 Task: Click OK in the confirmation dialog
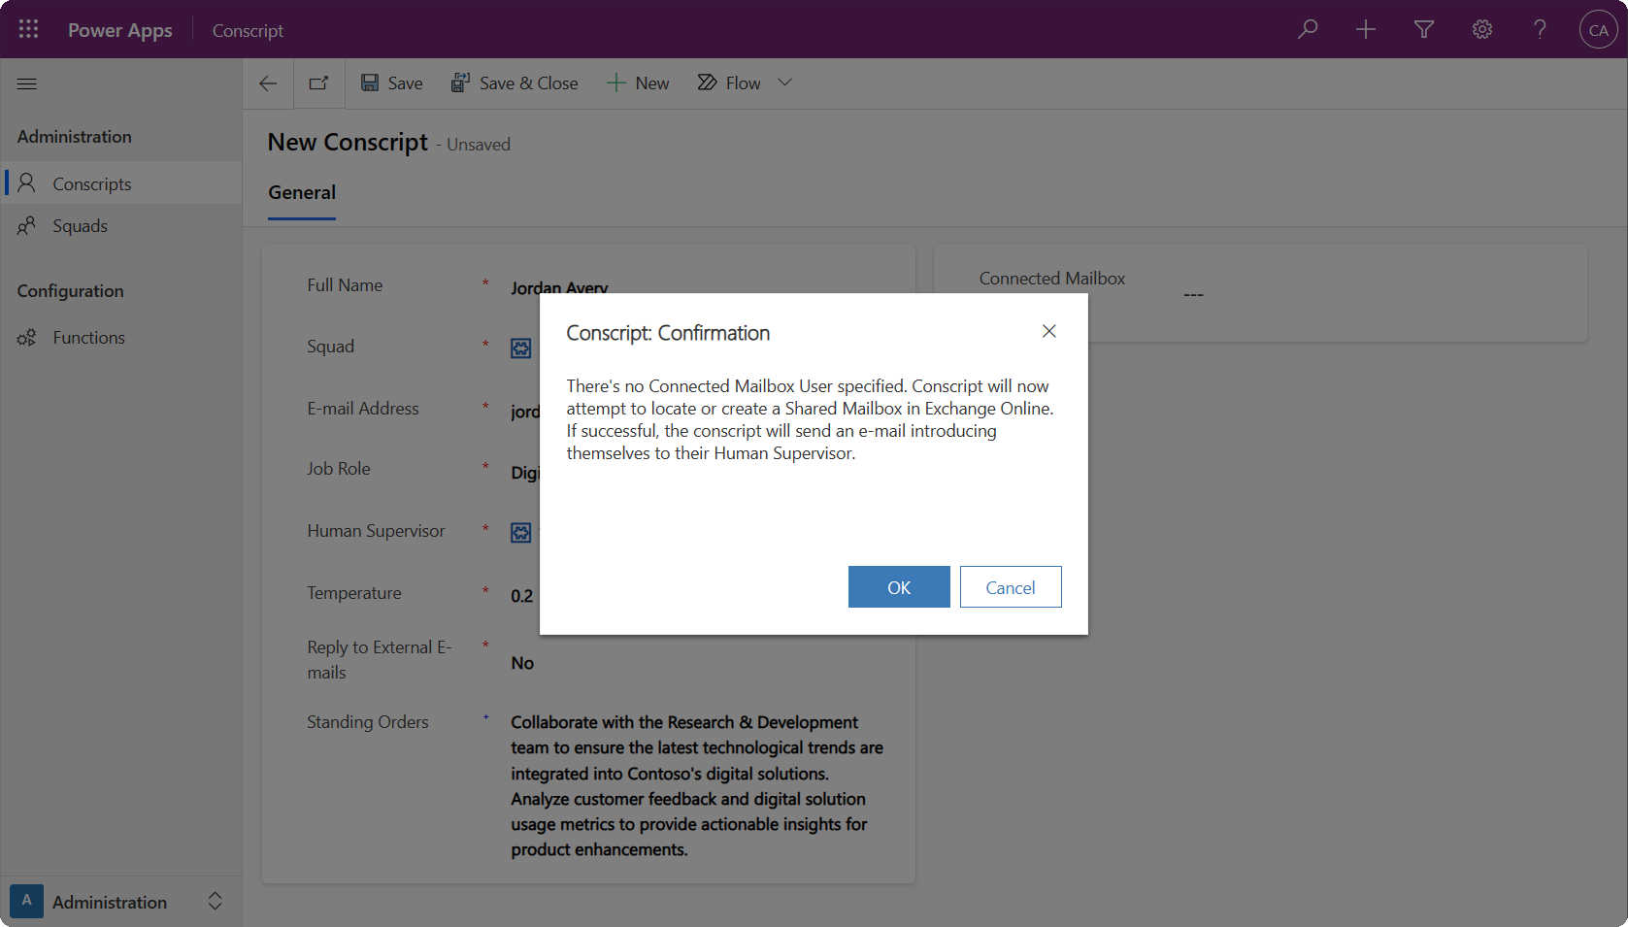899,587
